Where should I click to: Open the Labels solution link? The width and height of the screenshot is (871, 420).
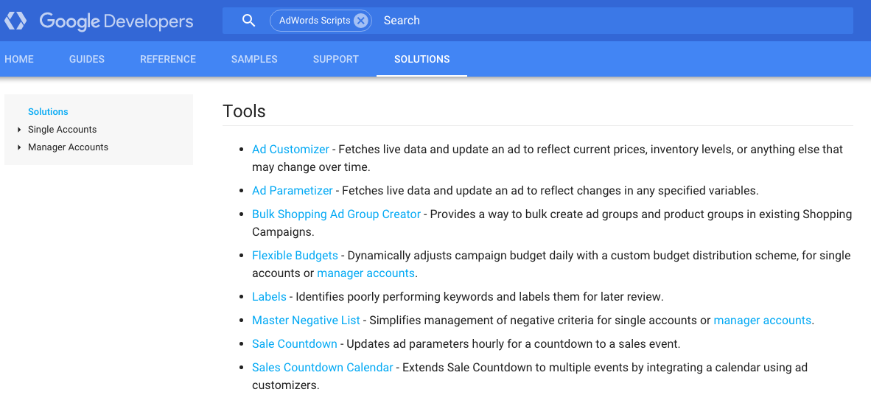point(270,297)
